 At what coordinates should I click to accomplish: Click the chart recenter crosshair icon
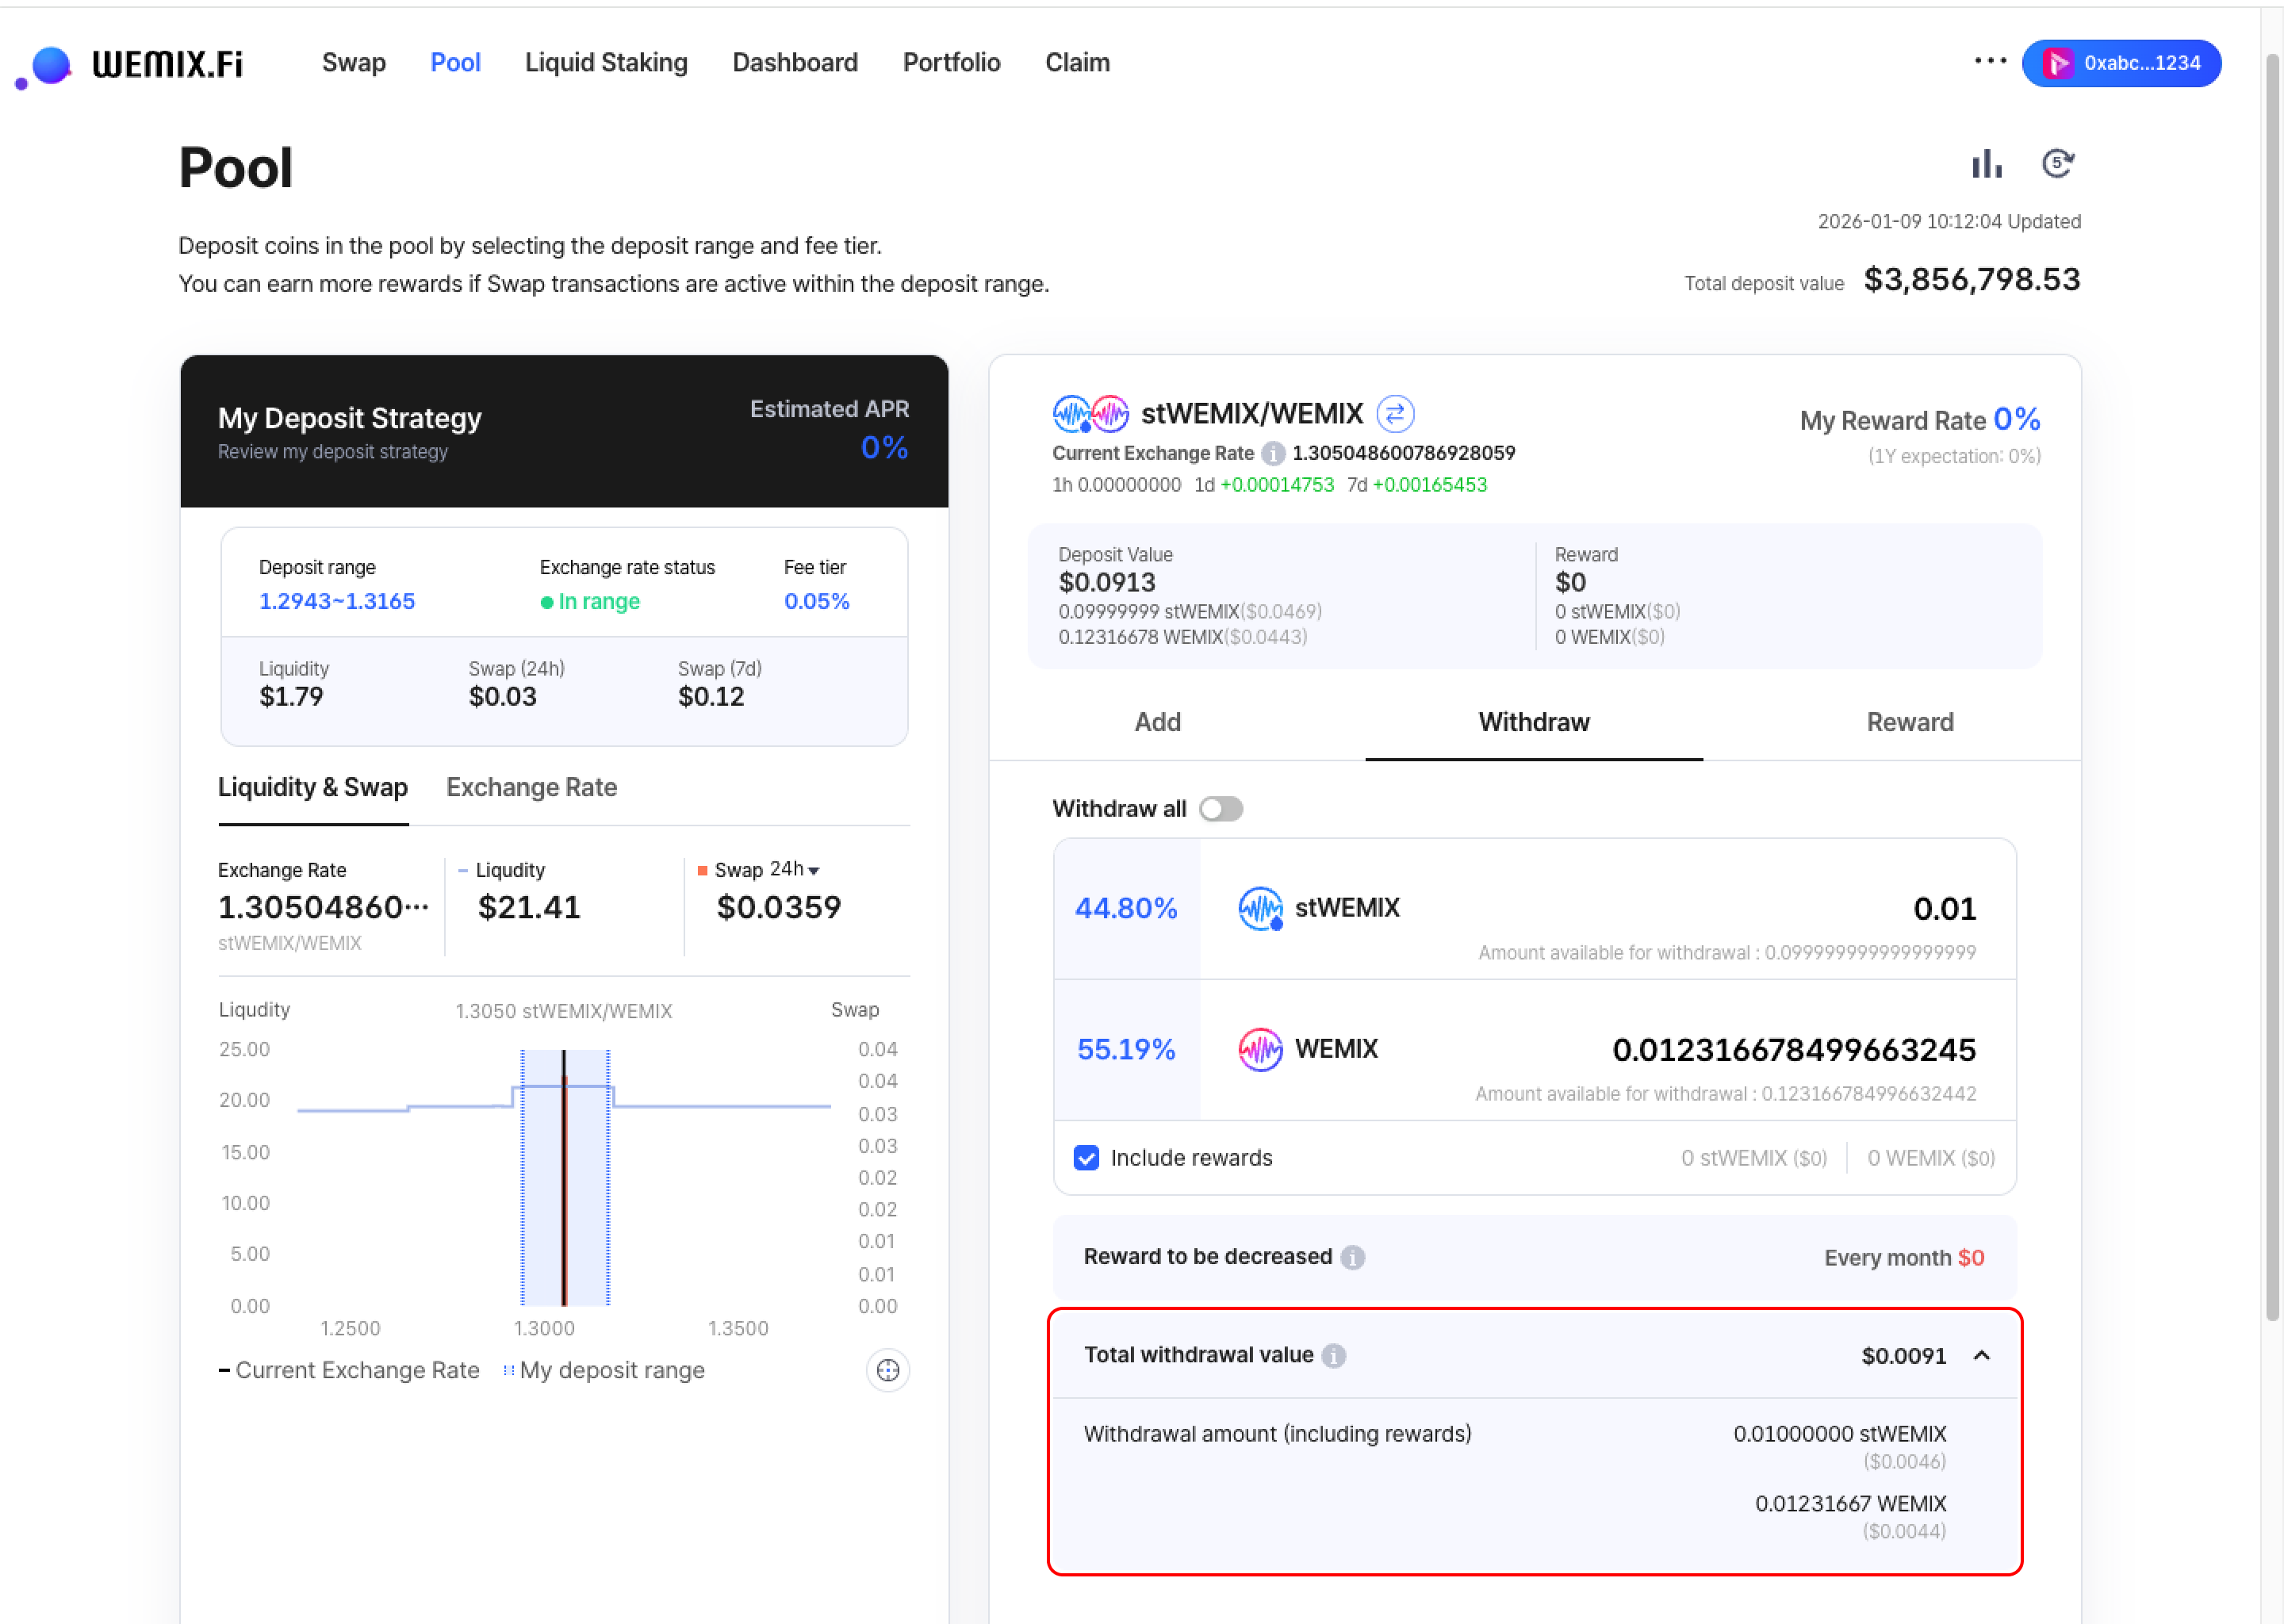[x=887, y=1370]
